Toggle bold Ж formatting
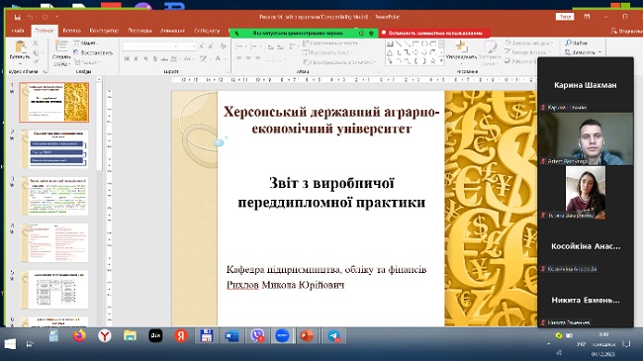The height and width of the screenshot is (361, 643). [x=127, y=59]
